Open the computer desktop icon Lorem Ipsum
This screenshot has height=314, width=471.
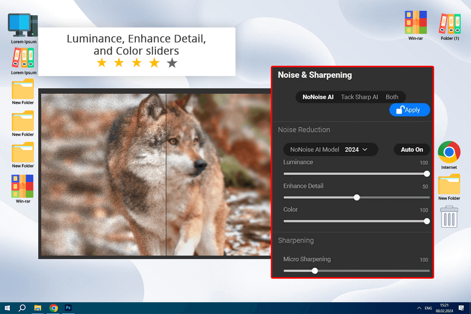tap(23, 26)
